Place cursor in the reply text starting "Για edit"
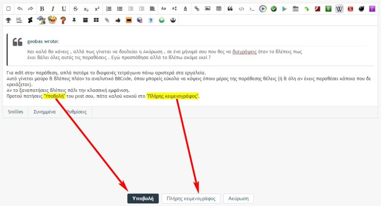Viewport: 381px width, 206px height. point(106,73)
